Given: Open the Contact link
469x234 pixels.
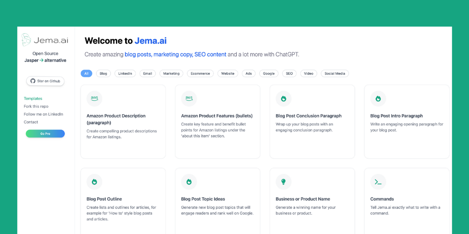Looking at the screenshot, I should tap(31, 122).
